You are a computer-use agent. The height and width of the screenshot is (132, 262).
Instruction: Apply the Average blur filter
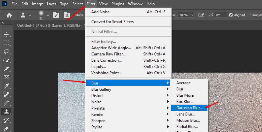(x=189, y=83)
